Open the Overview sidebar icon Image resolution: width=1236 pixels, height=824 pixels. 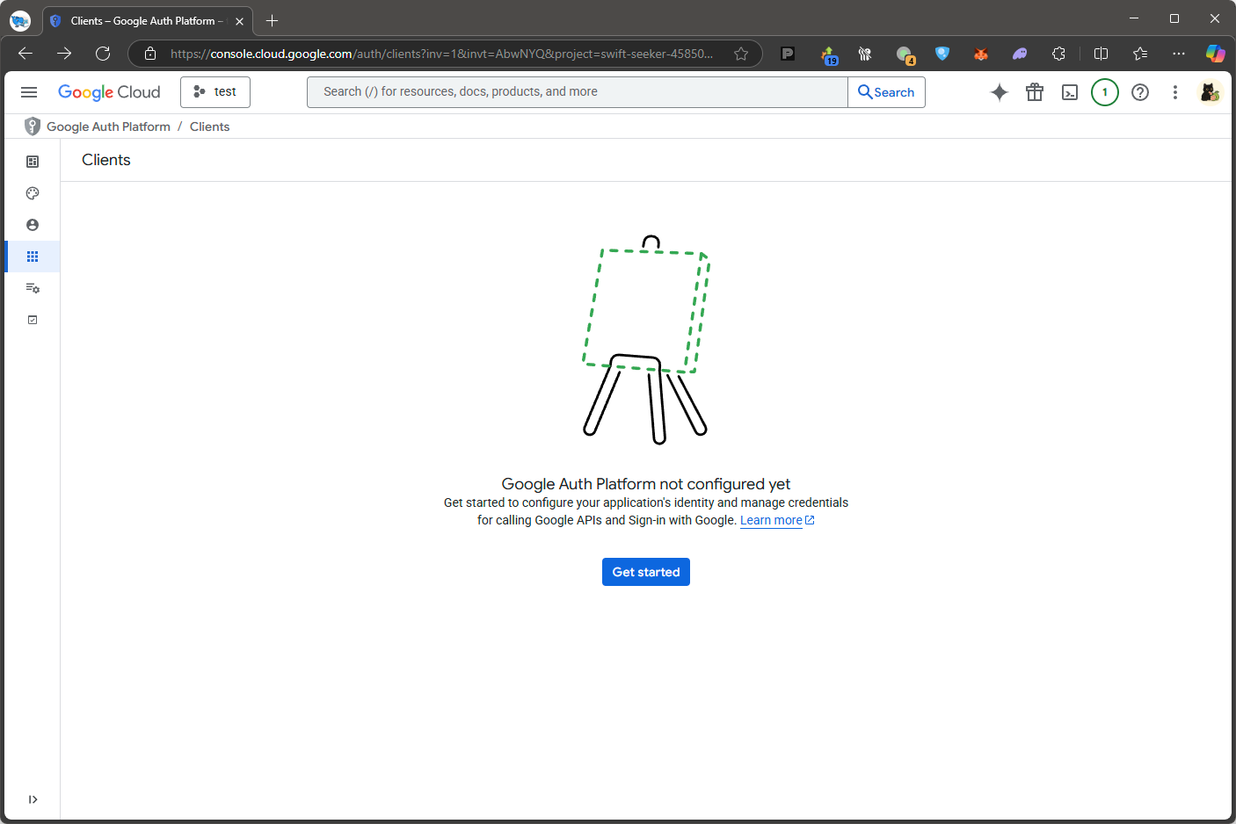[x=33, y=162]
